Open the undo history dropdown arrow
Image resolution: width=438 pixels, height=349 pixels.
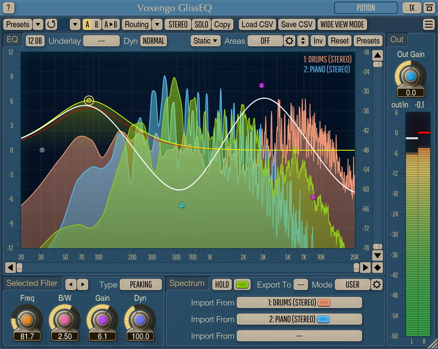(75, 25)
